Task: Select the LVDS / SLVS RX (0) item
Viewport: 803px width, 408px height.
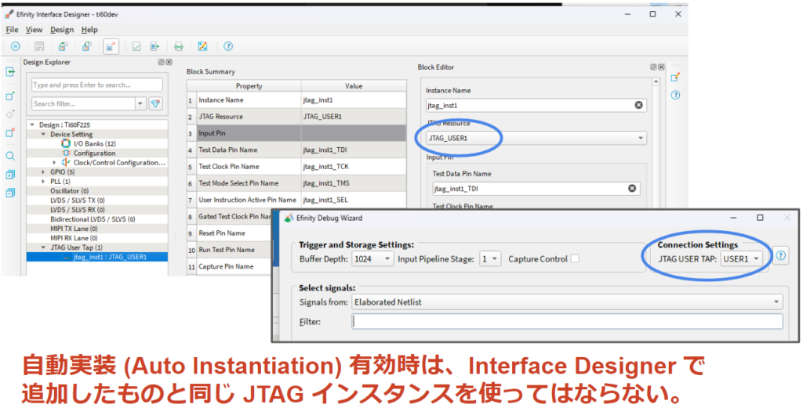Action: point(78,210)
